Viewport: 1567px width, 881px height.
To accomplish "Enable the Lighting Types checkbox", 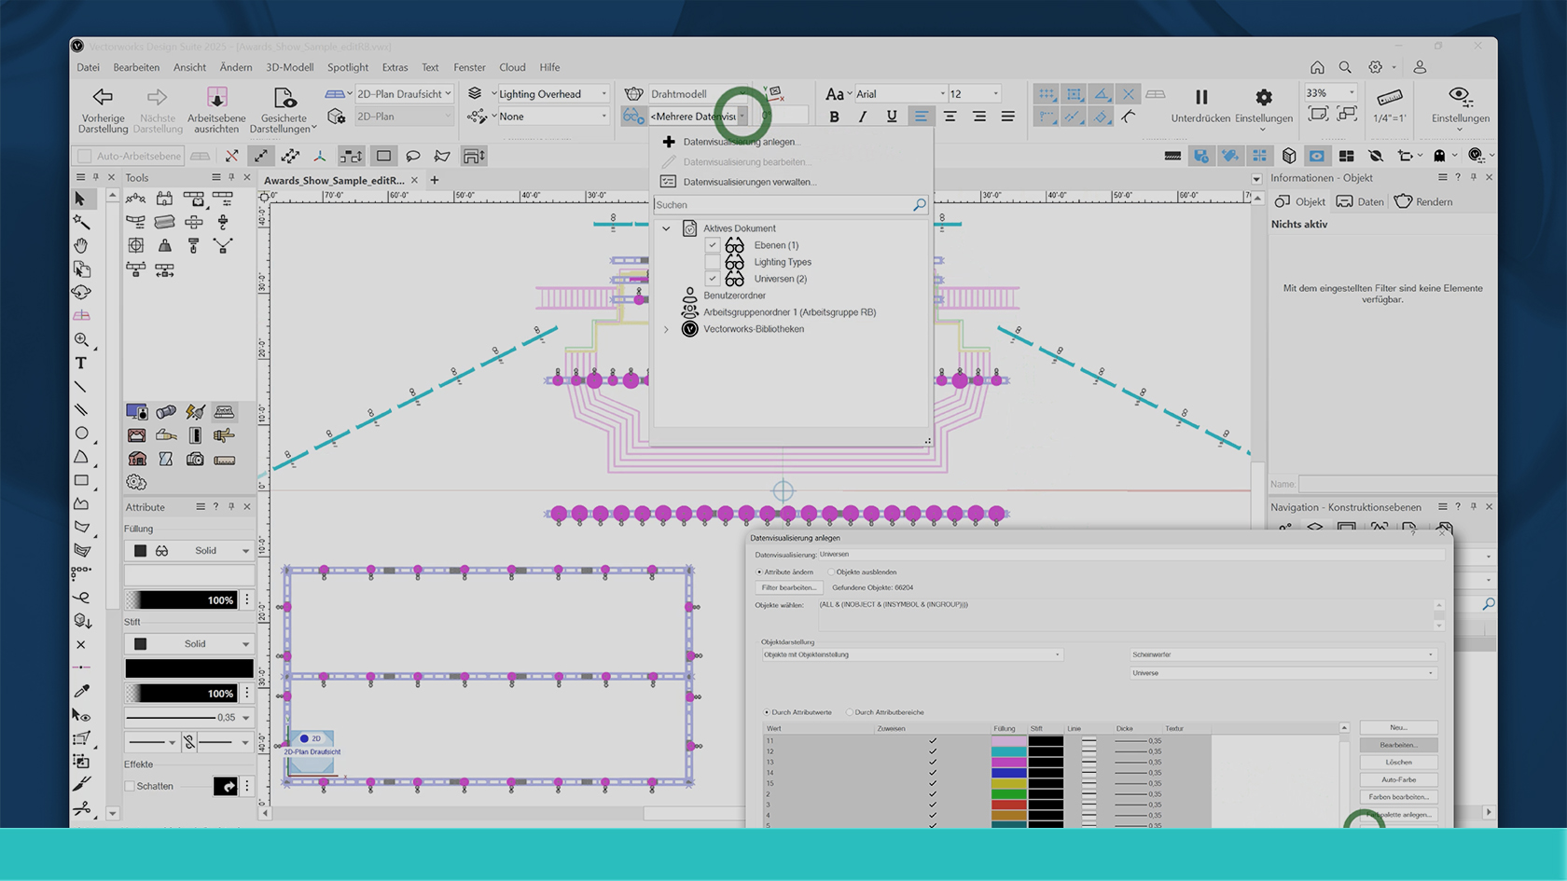I will click(713, 262).
